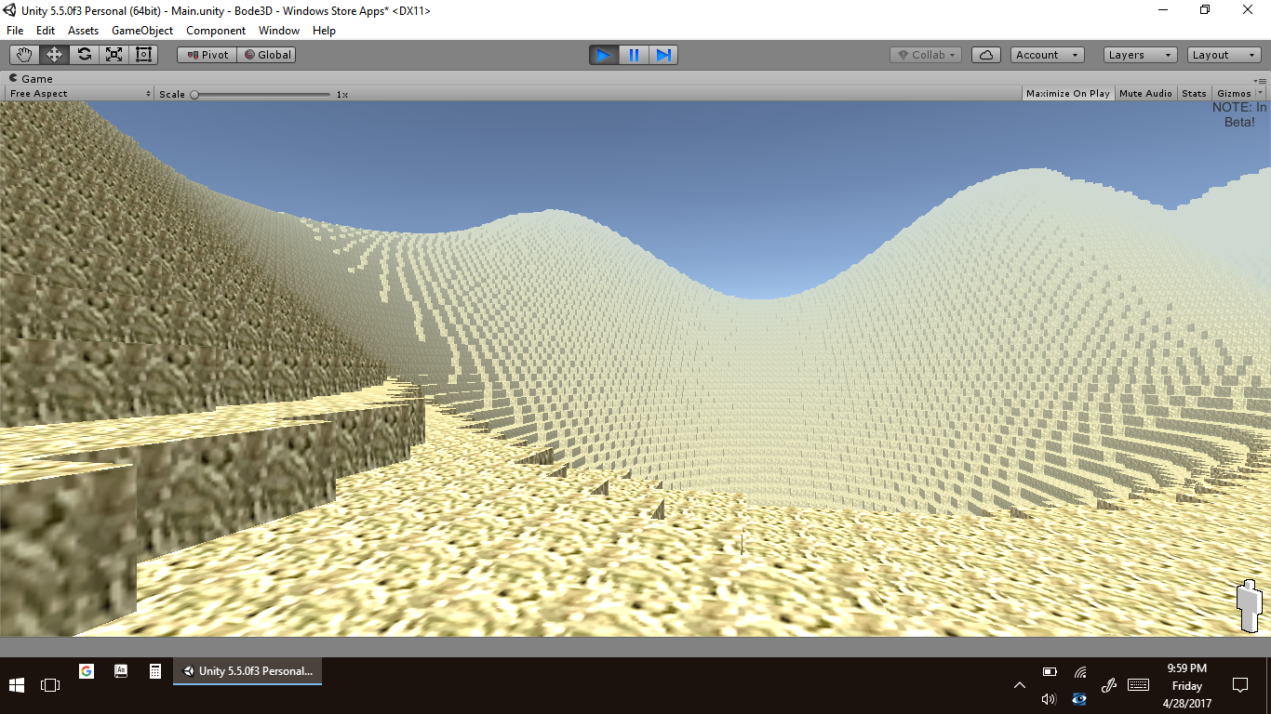Click the Step frame button
Image resolution: width=1271 pixels, height=714 pixels.
click(x=663, y=55)
